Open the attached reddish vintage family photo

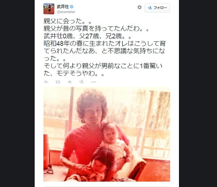coord(107,134)
